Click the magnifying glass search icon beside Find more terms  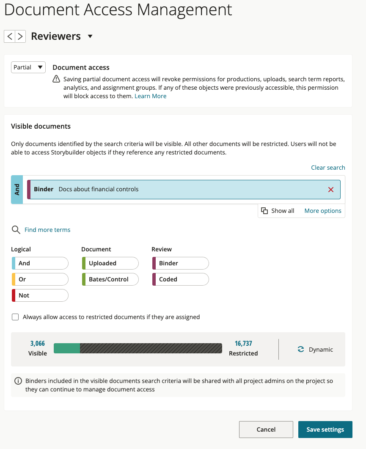[16, 229]
